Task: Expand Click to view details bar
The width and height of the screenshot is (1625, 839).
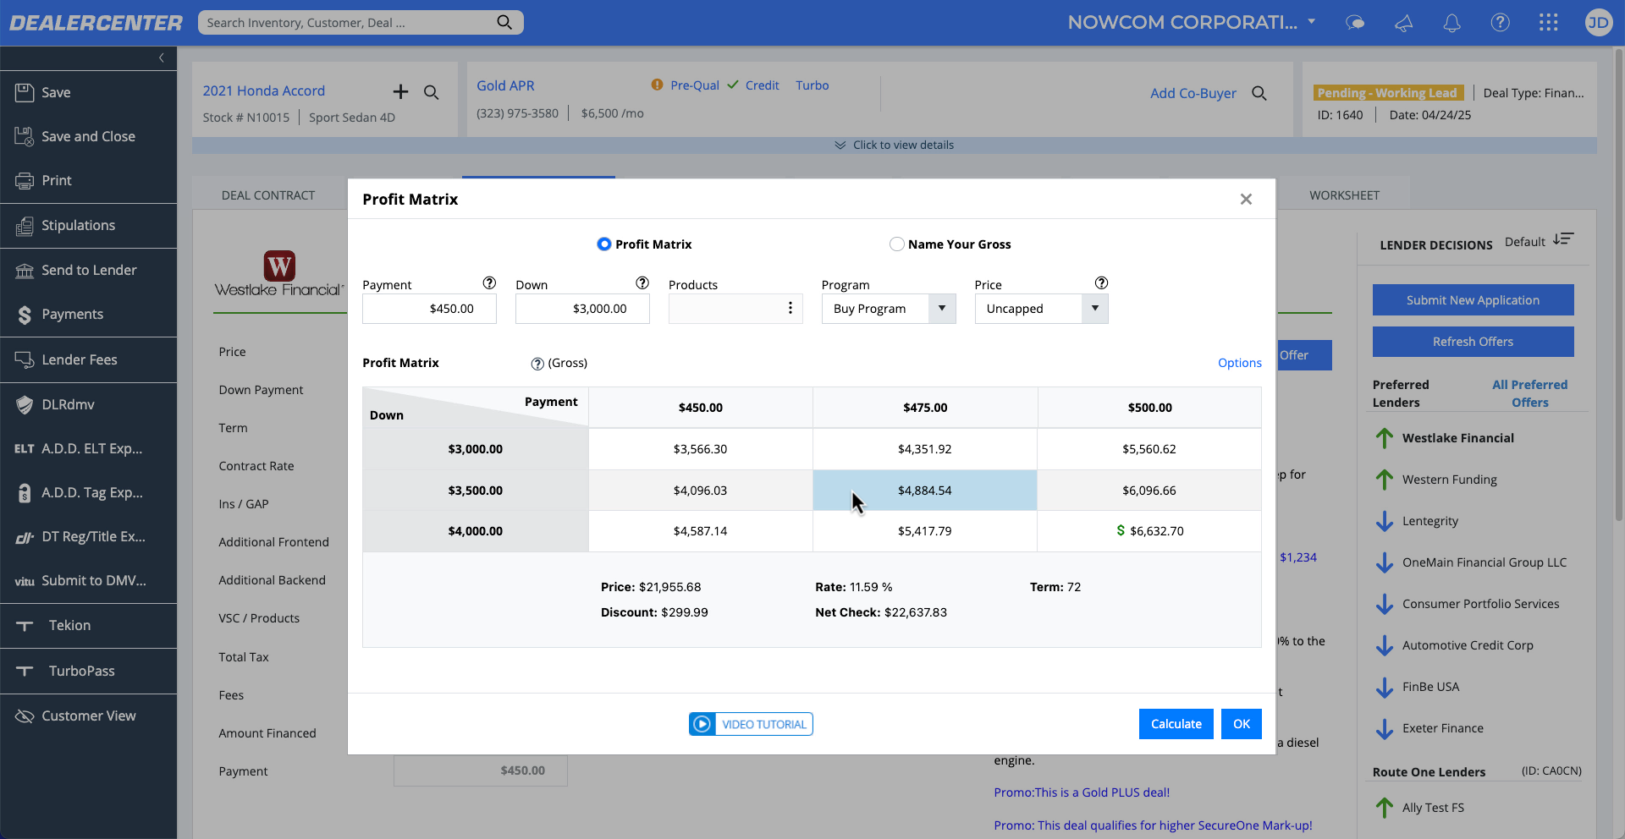Action: [x=895, y=145]
